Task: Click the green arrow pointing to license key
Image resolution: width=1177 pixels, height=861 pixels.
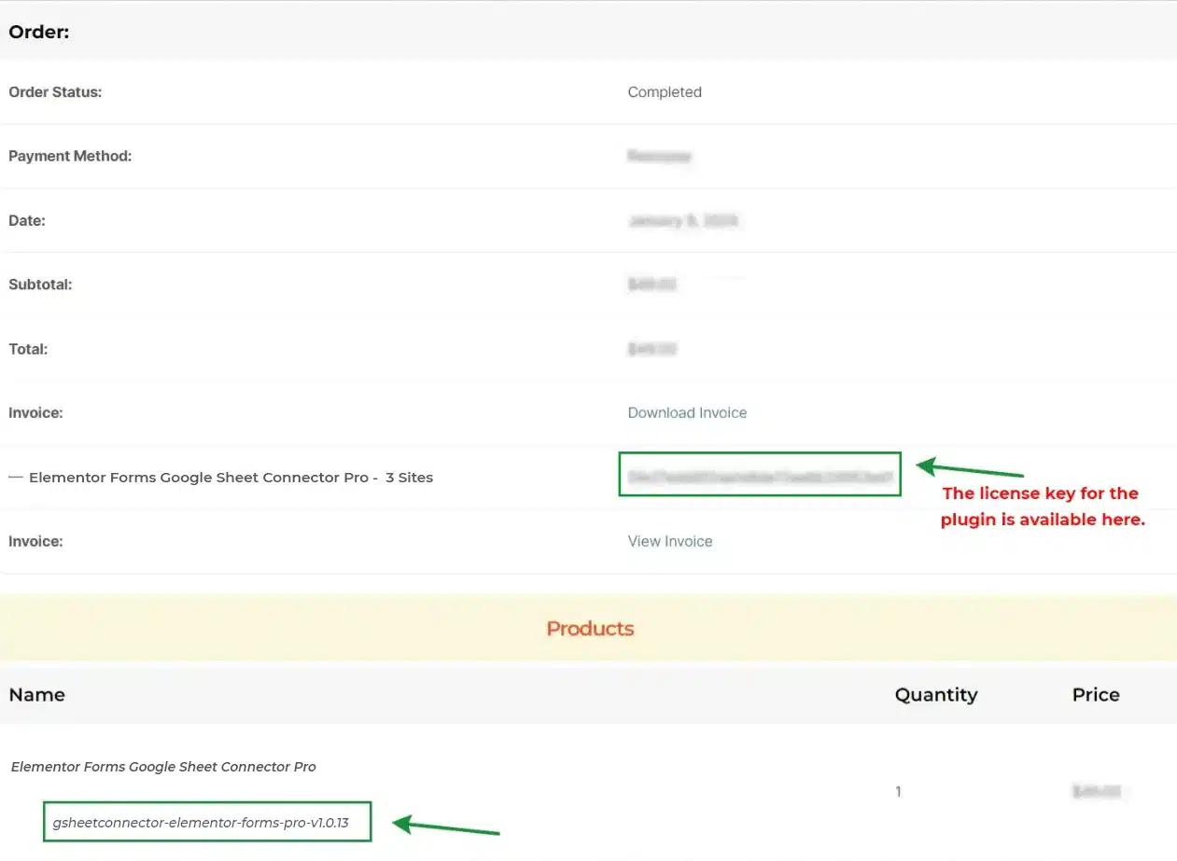Action: (971, 469)
